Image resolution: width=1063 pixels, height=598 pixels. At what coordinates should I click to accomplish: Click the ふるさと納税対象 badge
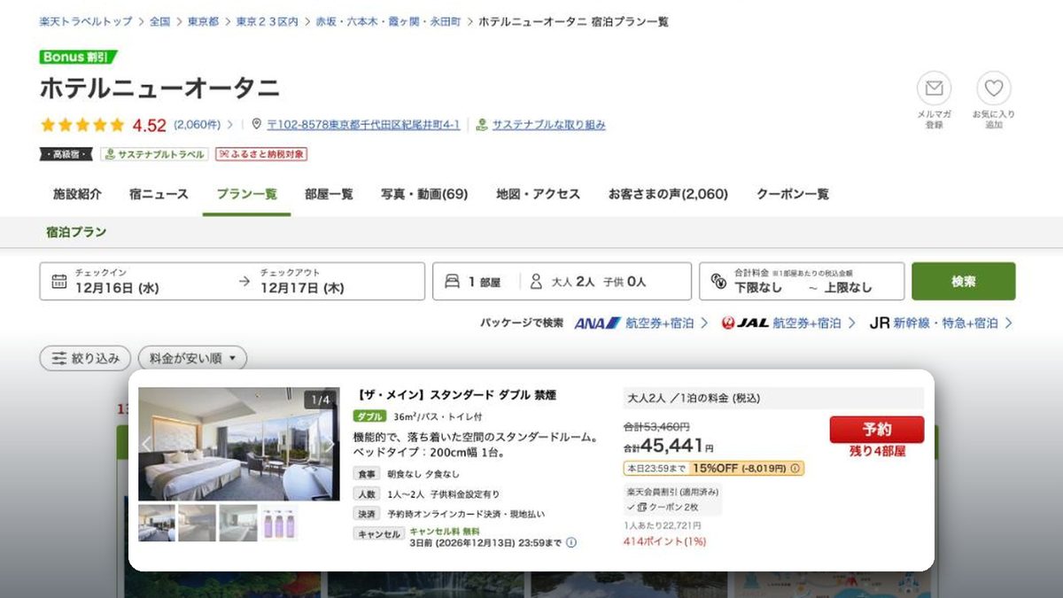tap(260, 154)
